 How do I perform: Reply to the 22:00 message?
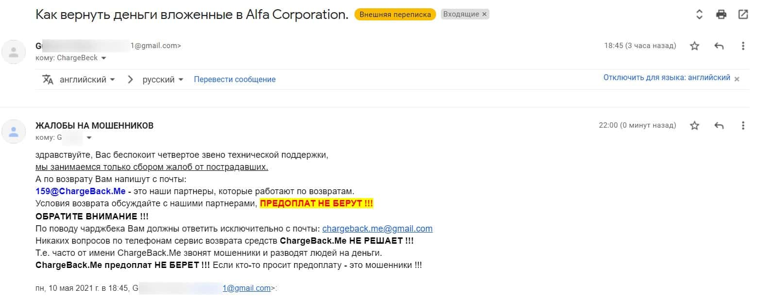[x=719, y=126]
